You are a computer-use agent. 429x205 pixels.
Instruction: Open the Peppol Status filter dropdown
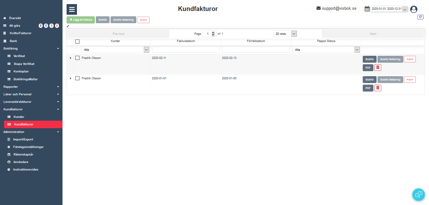(326, 50)
